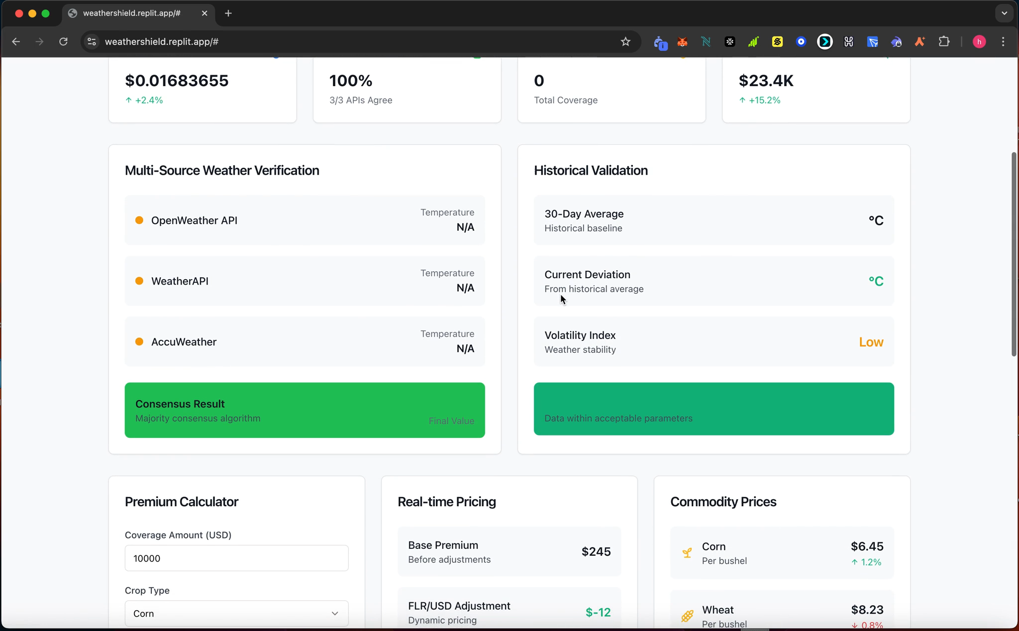Open the Extensions puzzle-piece menu
Screen dimensions: 1019x631
click(x=944, y=42)
